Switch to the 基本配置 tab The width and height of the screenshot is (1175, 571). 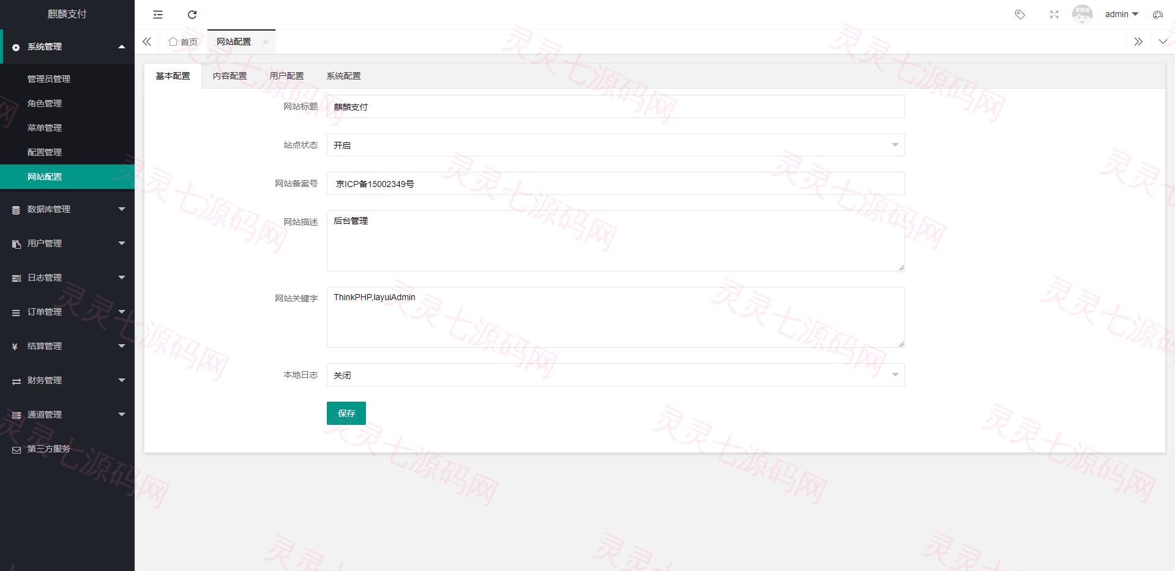click(173, 76)
